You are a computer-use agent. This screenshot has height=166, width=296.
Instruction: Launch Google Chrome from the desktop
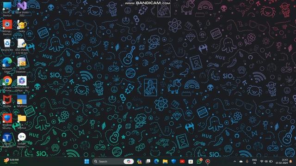tap(7, 84)
